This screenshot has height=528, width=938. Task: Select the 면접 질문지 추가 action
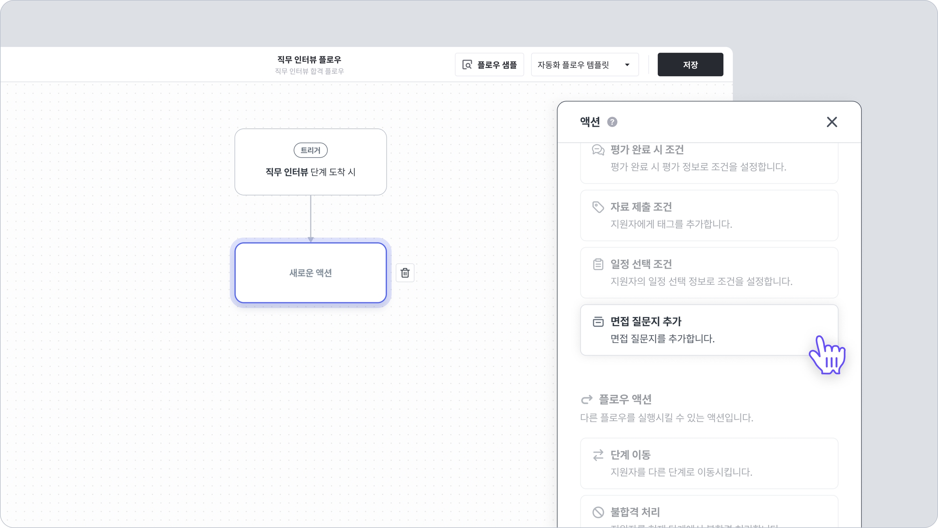[x=708, y=330]
